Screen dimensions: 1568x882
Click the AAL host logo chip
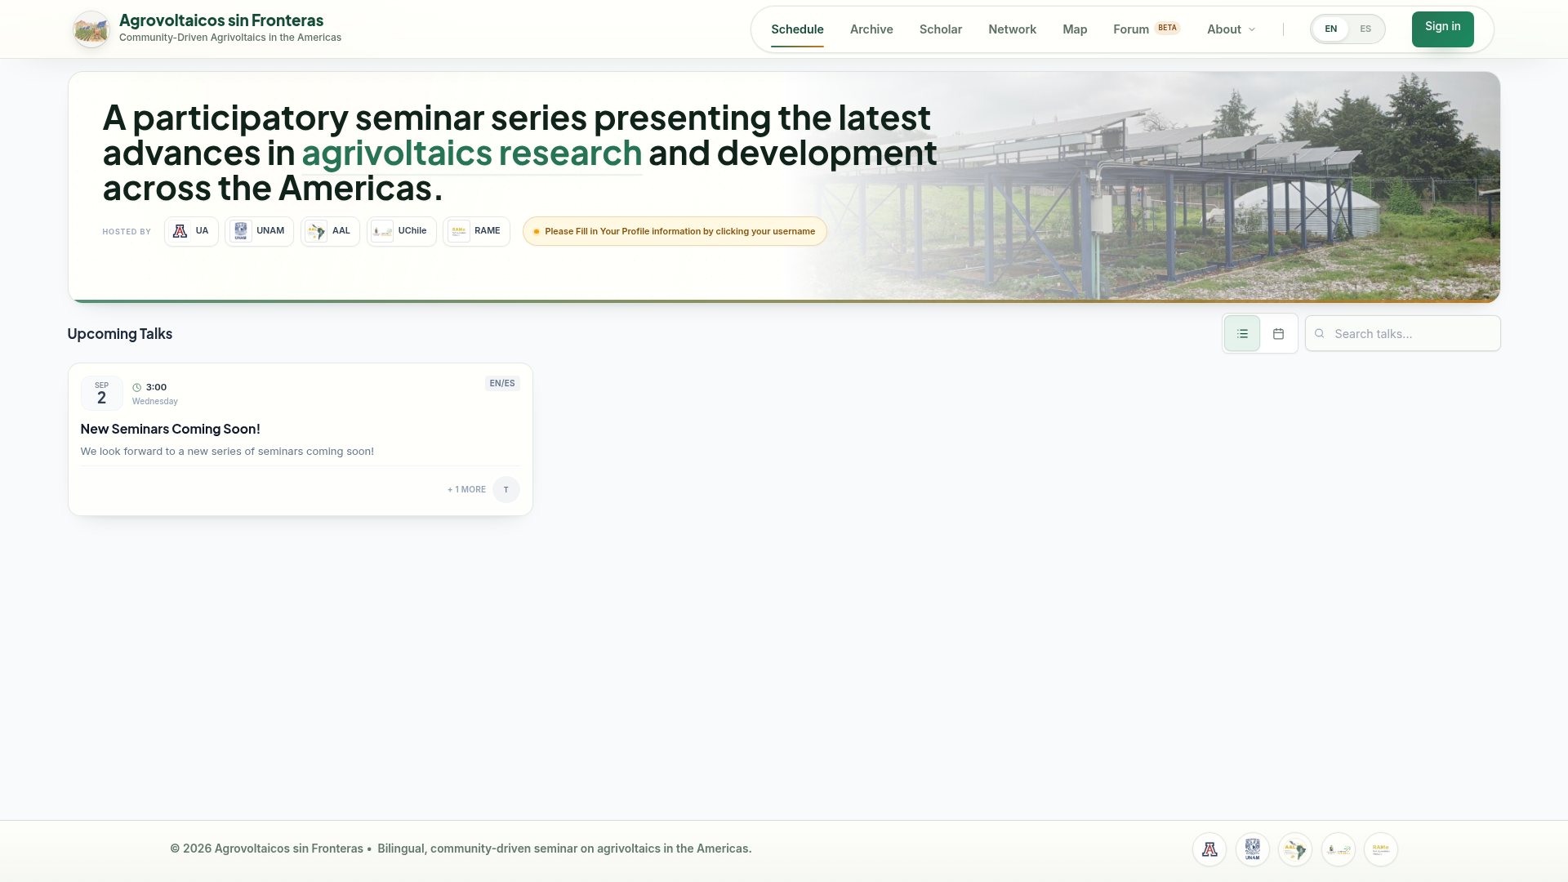(x=330, y=231)
